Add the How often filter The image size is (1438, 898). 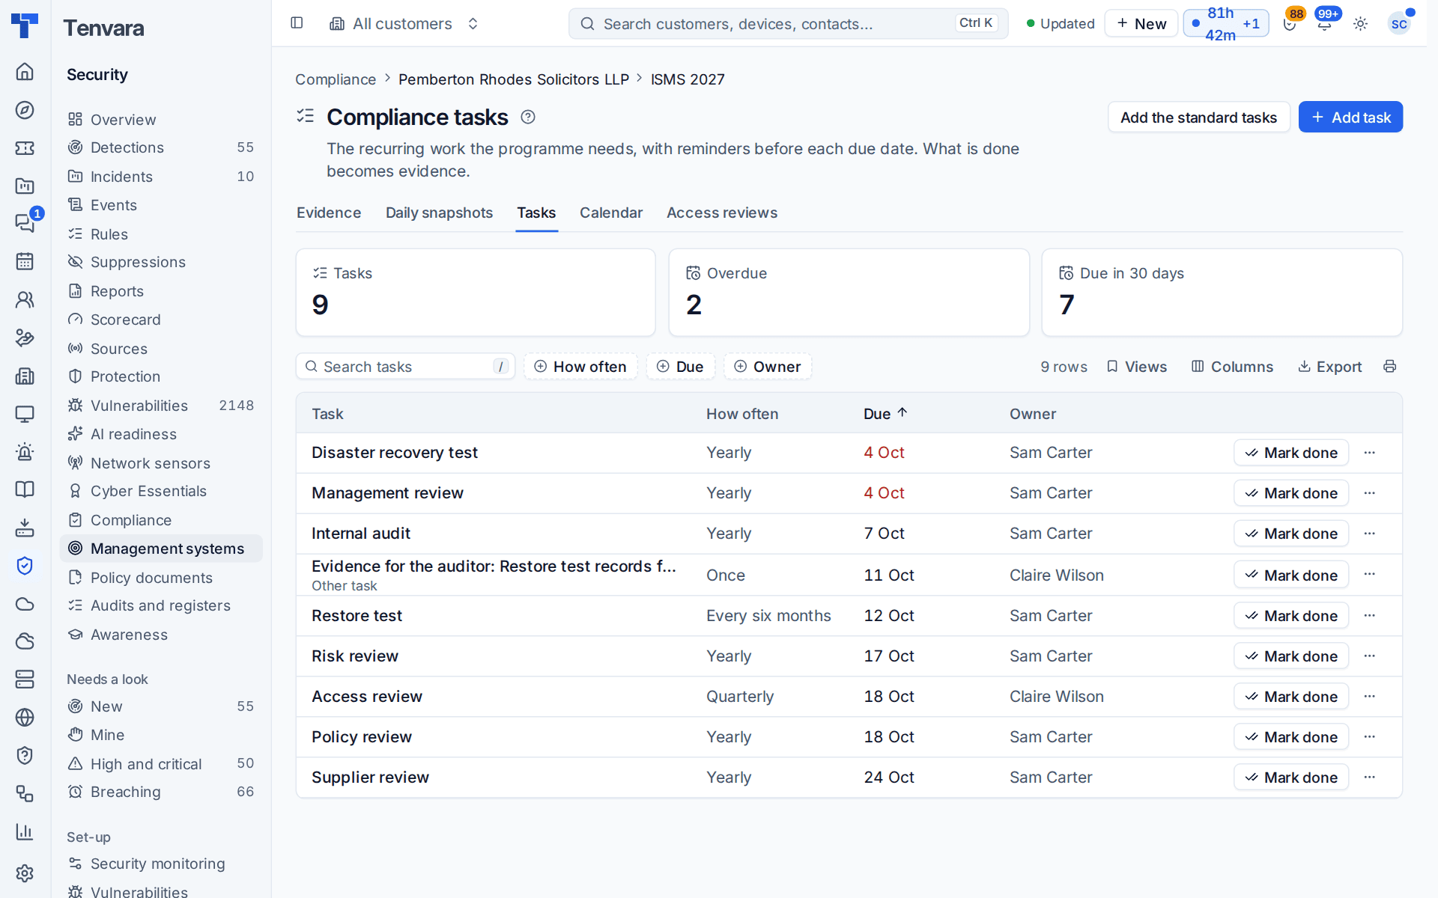pyautogui.click(x=580, y=367)
